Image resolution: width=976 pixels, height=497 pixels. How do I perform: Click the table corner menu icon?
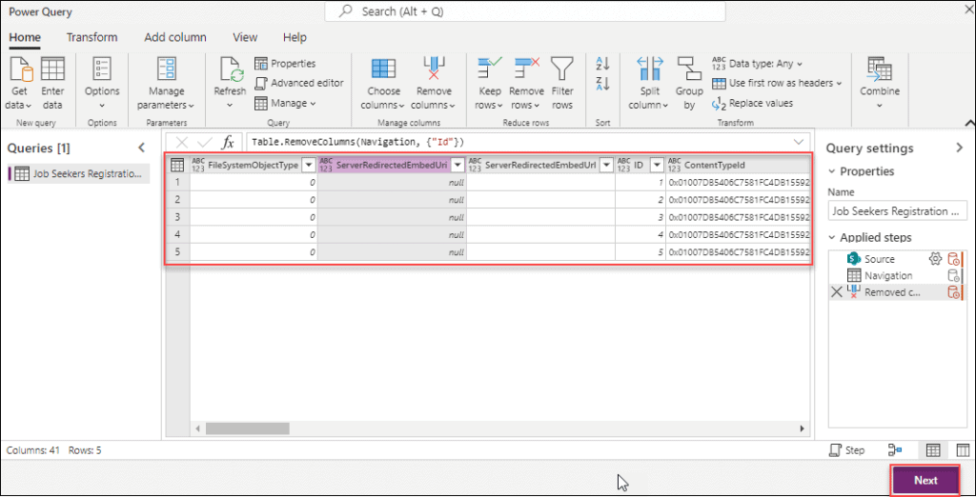pos(176,165)
